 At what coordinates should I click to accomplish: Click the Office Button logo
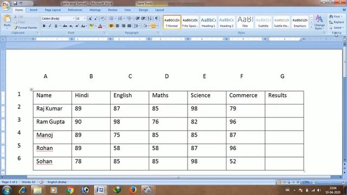coord(5,5)
